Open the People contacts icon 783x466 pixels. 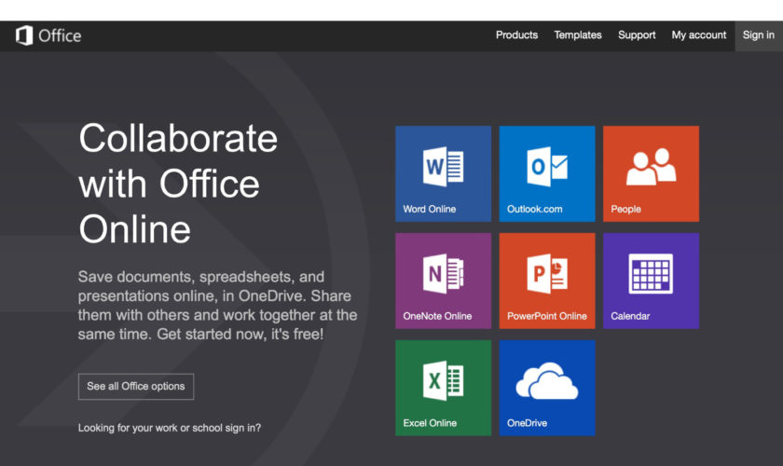[651, 167]
